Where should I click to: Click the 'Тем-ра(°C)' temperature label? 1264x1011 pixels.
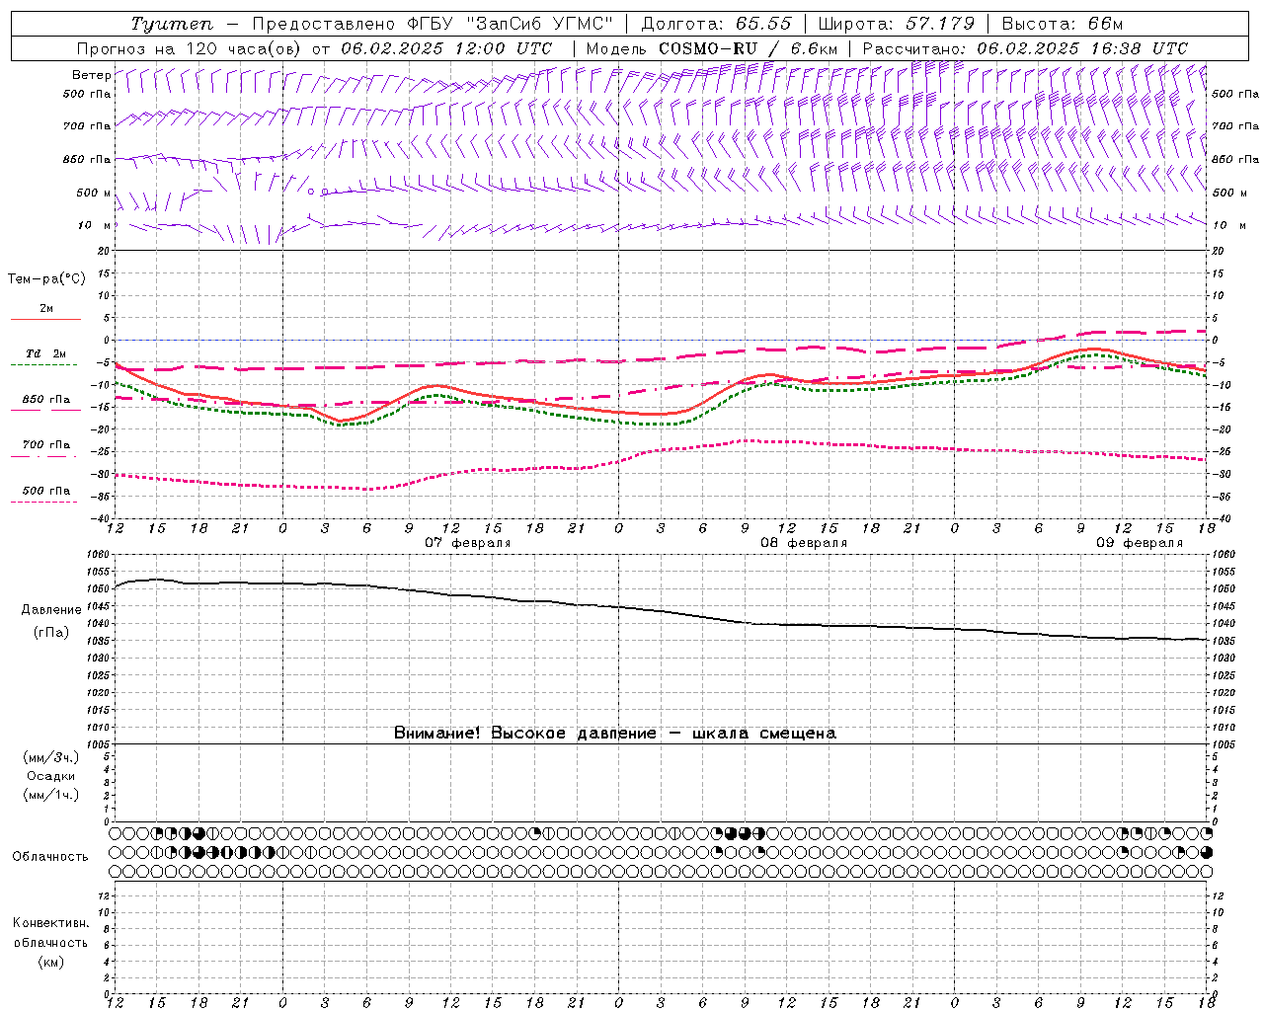(x=46, y=279)
